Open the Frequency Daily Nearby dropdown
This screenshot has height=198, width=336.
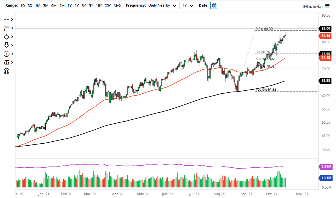162,5
